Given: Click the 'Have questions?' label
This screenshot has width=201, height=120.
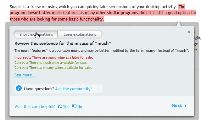Looking at the screenshot, I should coord(39,89).
